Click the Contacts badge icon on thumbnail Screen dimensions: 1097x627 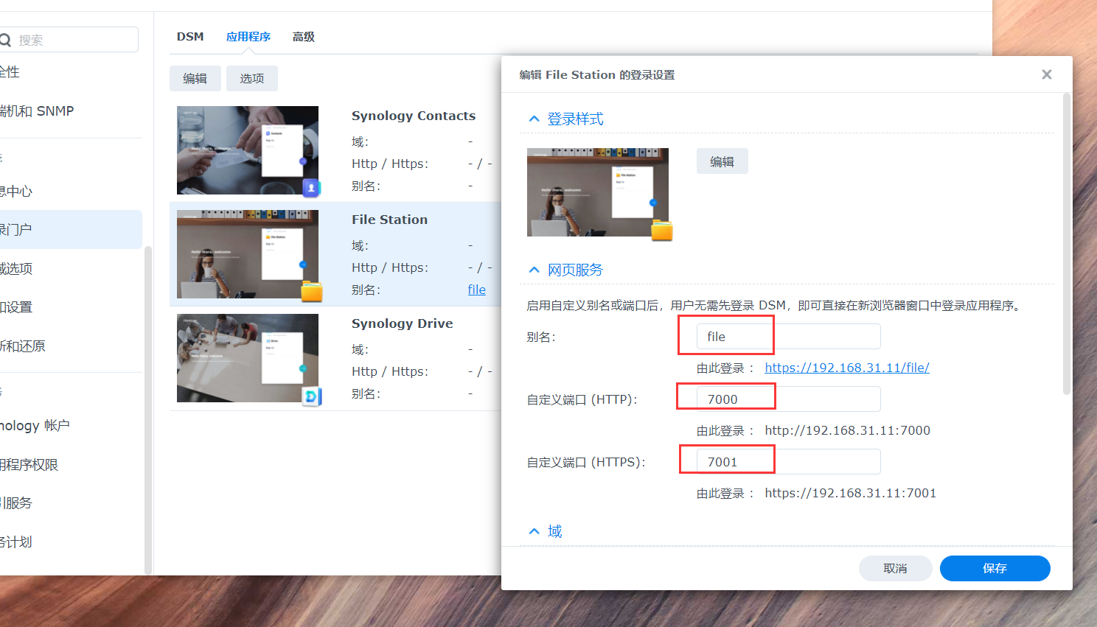pos(312,188)
